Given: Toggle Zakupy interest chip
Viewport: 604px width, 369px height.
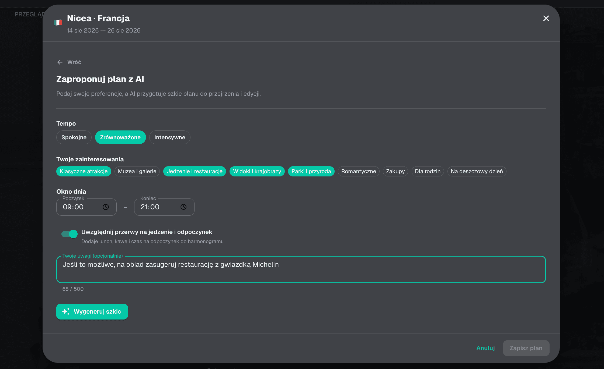Looking at the screenshot, I should tap(395, 171).
